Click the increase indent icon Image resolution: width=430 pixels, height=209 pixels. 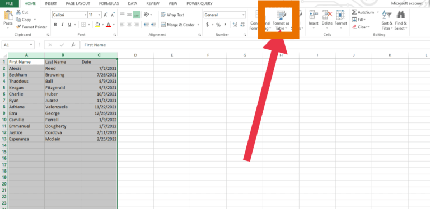coord(153,25)
